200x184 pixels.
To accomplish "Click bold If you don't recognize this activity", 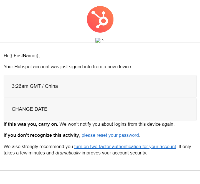I will coord(41,135).
